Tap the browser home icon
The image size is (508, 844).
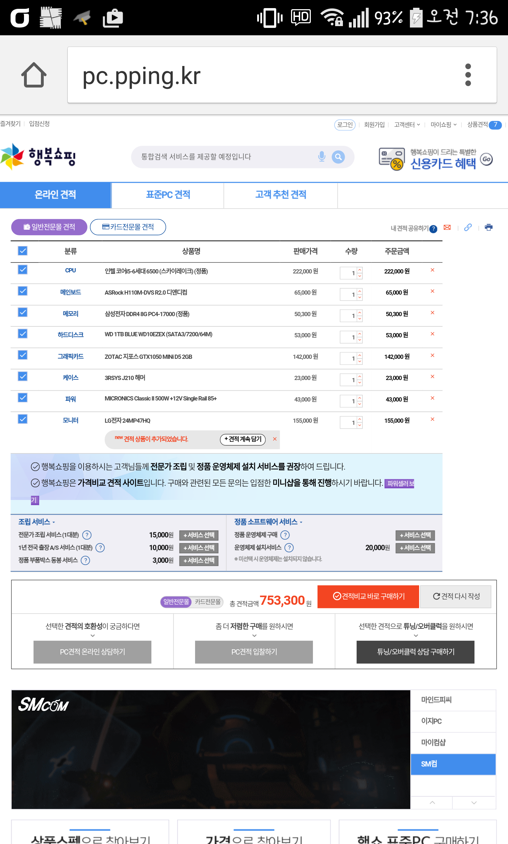34,75
